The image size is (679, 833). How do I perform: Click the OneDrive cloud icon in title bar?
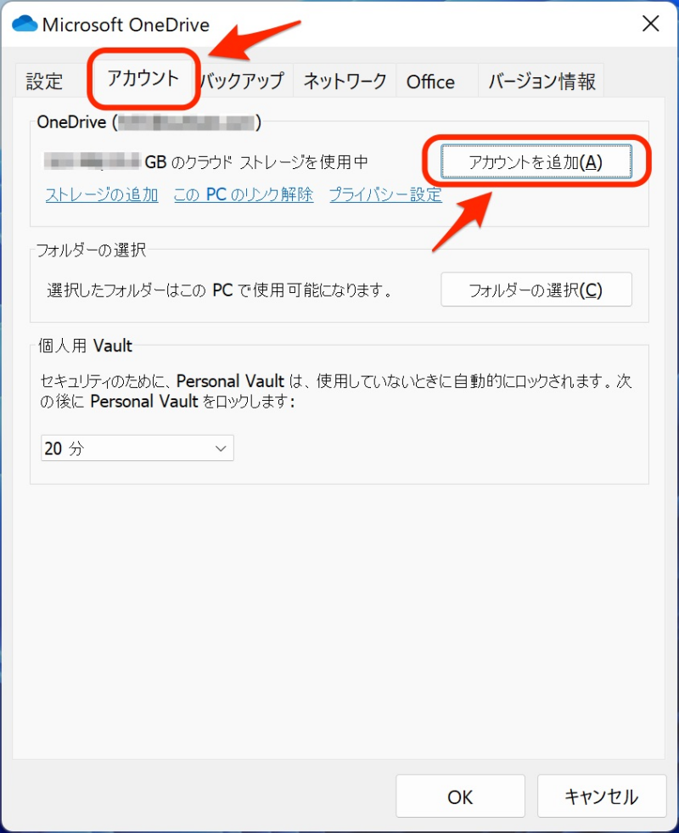(x=25, y=24)
